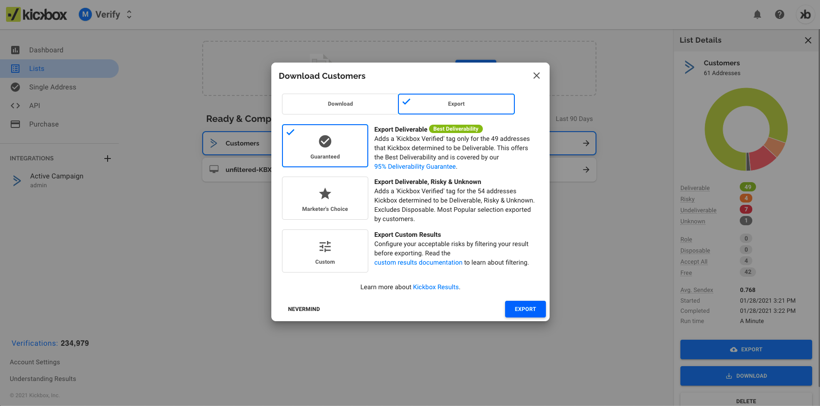The width and height of the screenshot is (820, 406).
Task: Click the Single Address checkmark icon
Action: coord(15,87)
